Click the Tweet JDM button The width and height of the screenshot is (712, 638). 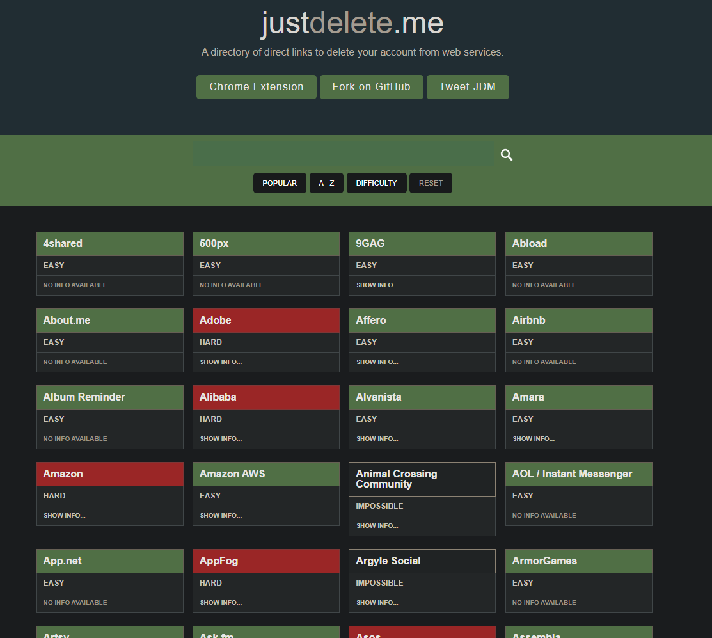468,87
